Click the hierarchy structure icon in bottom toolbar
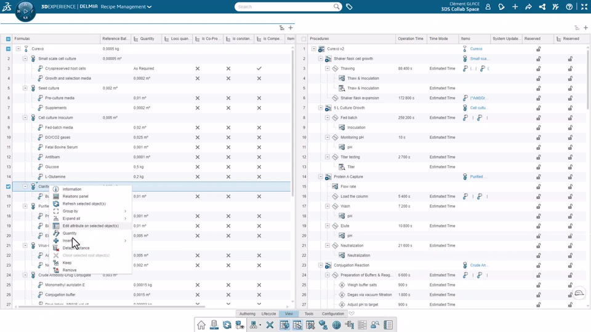 254,325
